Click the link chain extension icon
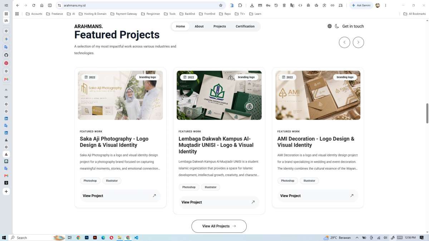The width and height of the screenshot is (429, 241). coord(332,5)
